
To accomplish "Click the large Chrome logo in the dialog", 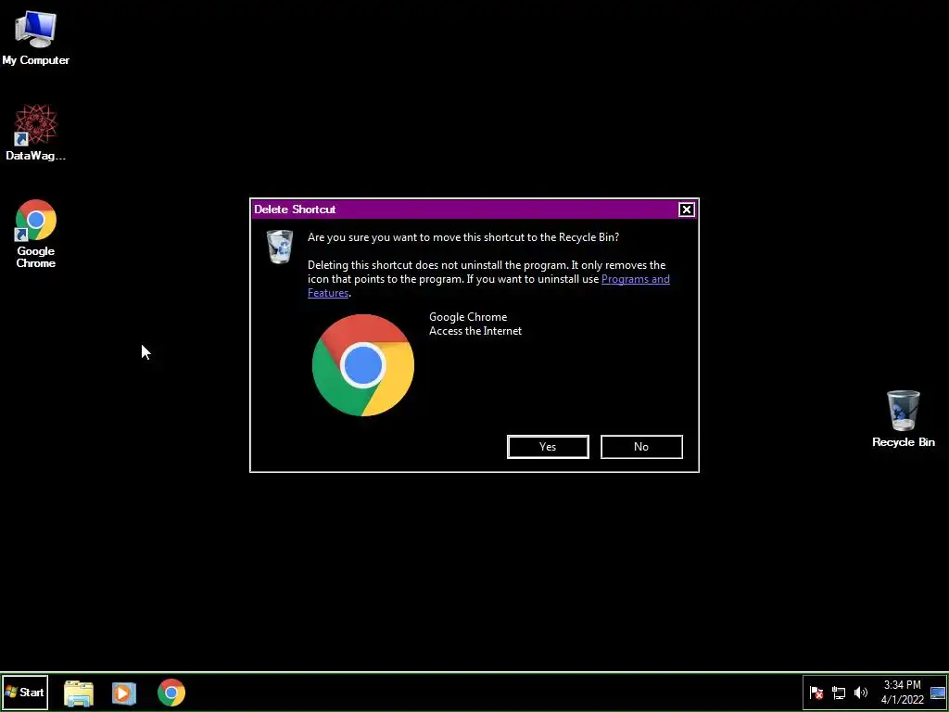I will tap(363, 365).
